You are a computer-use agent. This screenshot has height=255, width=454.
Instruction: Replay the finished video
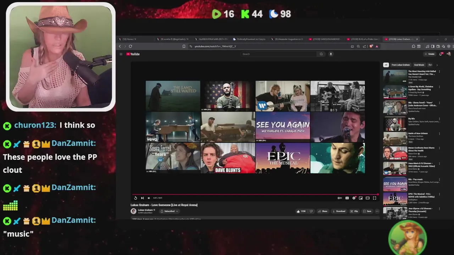point(135,198)
